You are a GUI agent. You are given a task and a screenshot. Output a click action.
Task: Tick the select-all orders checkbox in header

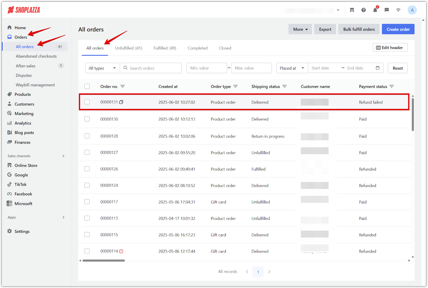(x=87, y=86)
